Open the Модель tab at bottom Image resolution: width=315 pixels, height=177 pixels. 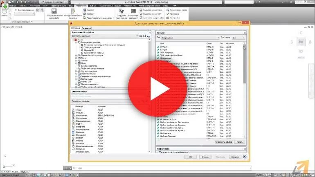tap(15, 172)
